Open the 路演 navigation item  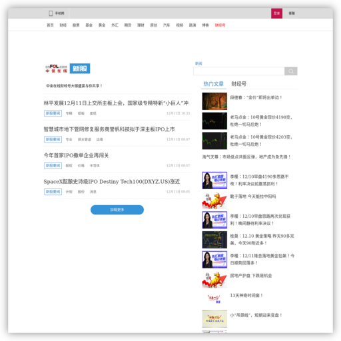pos(192,25)
